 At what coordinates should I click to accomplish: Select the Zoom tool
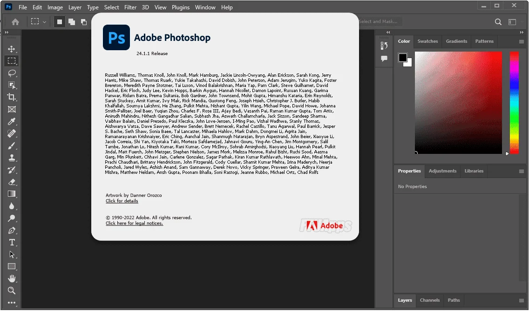(12, 291)
